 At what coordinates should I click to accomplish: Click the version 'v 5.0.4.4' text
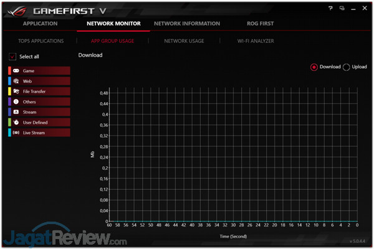click(x=357, y=241)
